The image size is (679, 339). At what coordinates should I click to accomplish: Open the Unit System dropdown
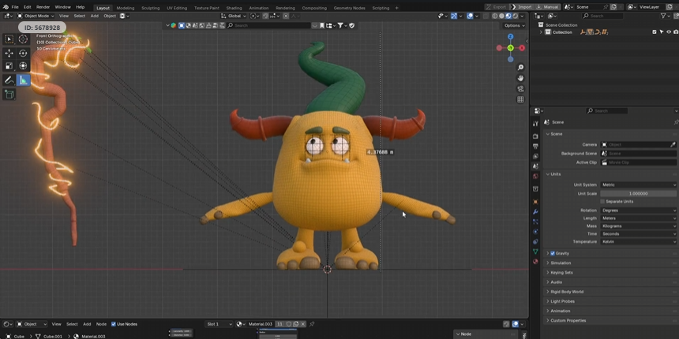coord(638,184)
